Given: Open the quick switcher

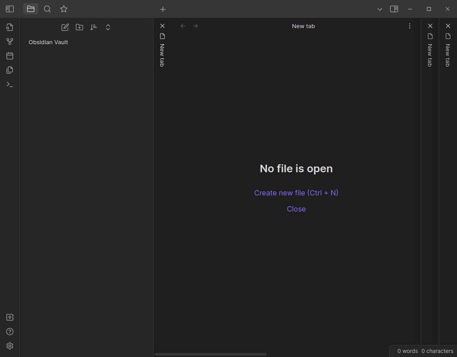Looking at the screenshot, I should [x=10, y=27].
